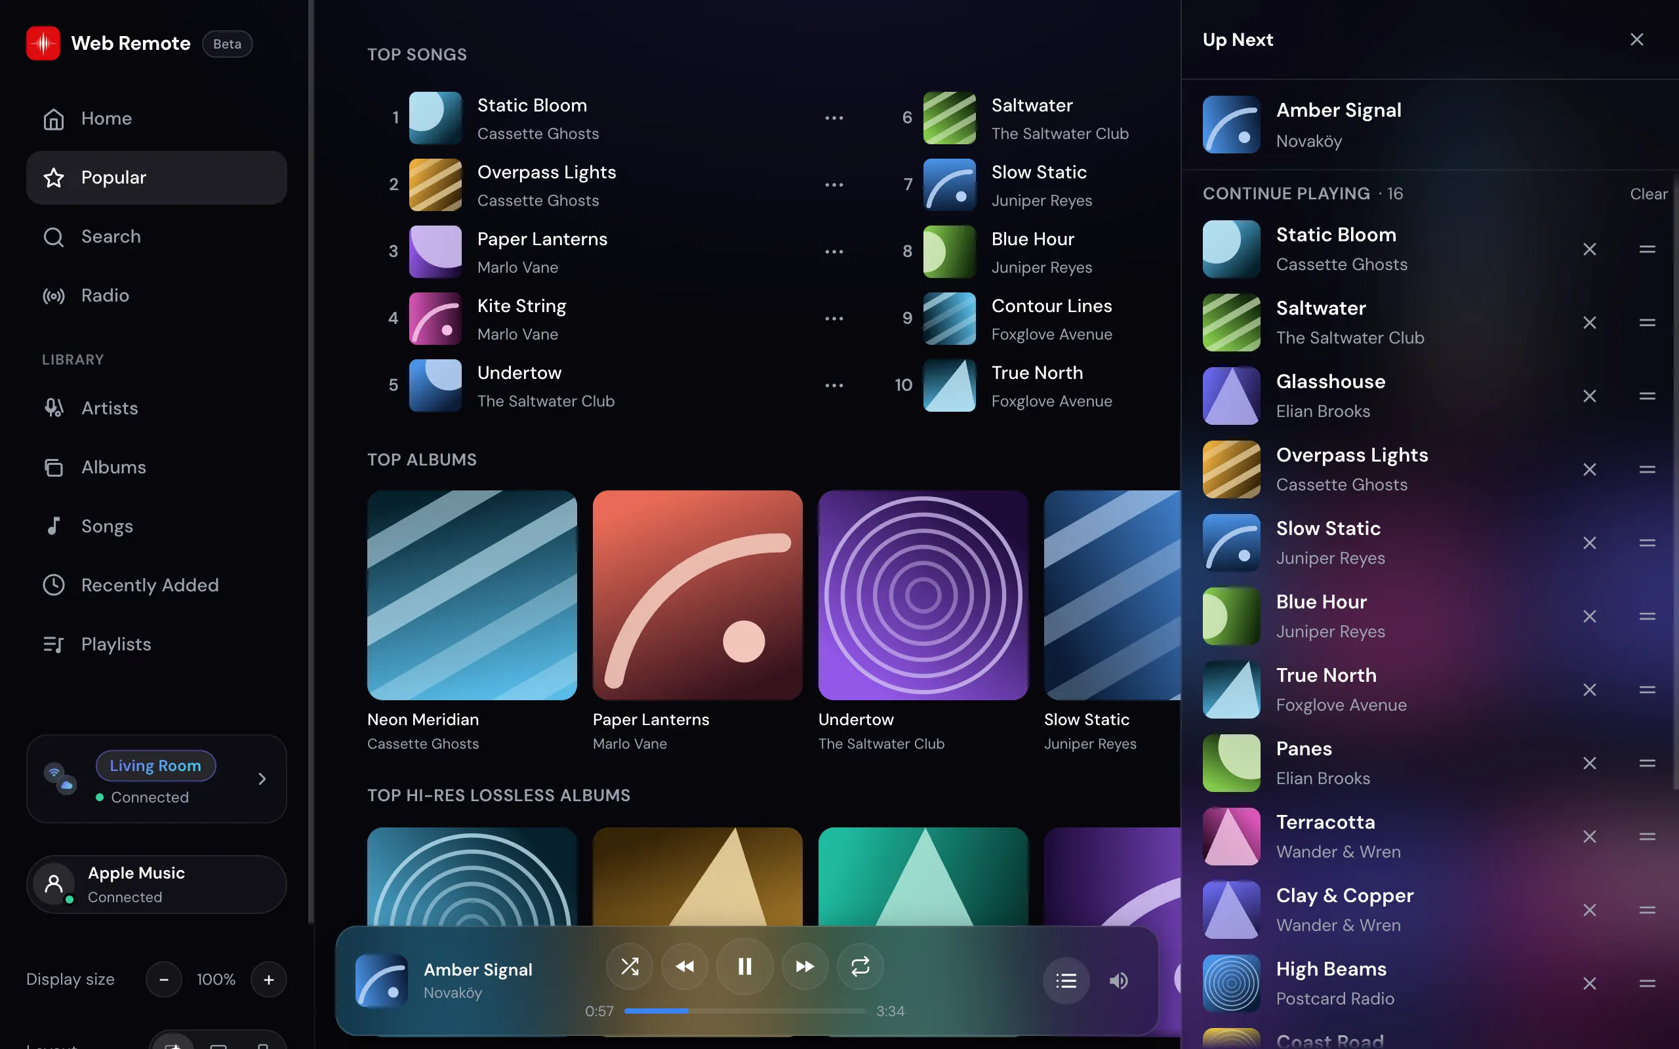Click reorder handle for Terracotta
The width and height of the screenshot is (1679, 1049).
click(x=1647, y=837)
